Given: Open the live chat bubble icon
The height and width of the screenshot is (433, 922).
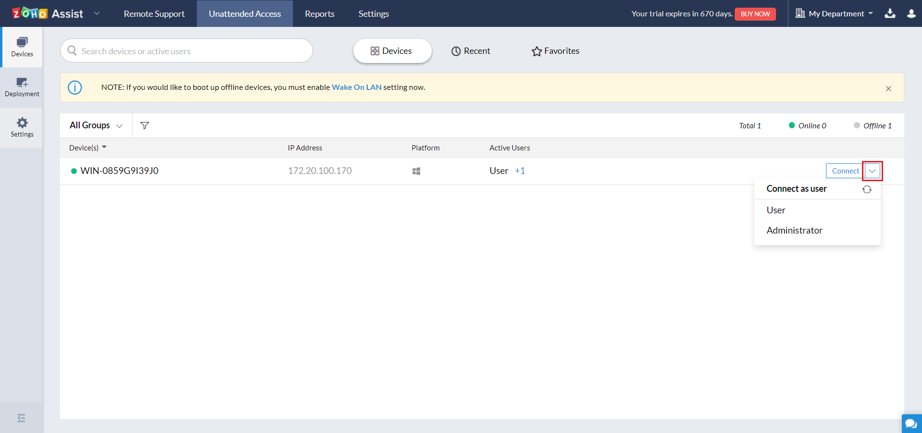Looking at the screenshot, I should coord(911,423).
